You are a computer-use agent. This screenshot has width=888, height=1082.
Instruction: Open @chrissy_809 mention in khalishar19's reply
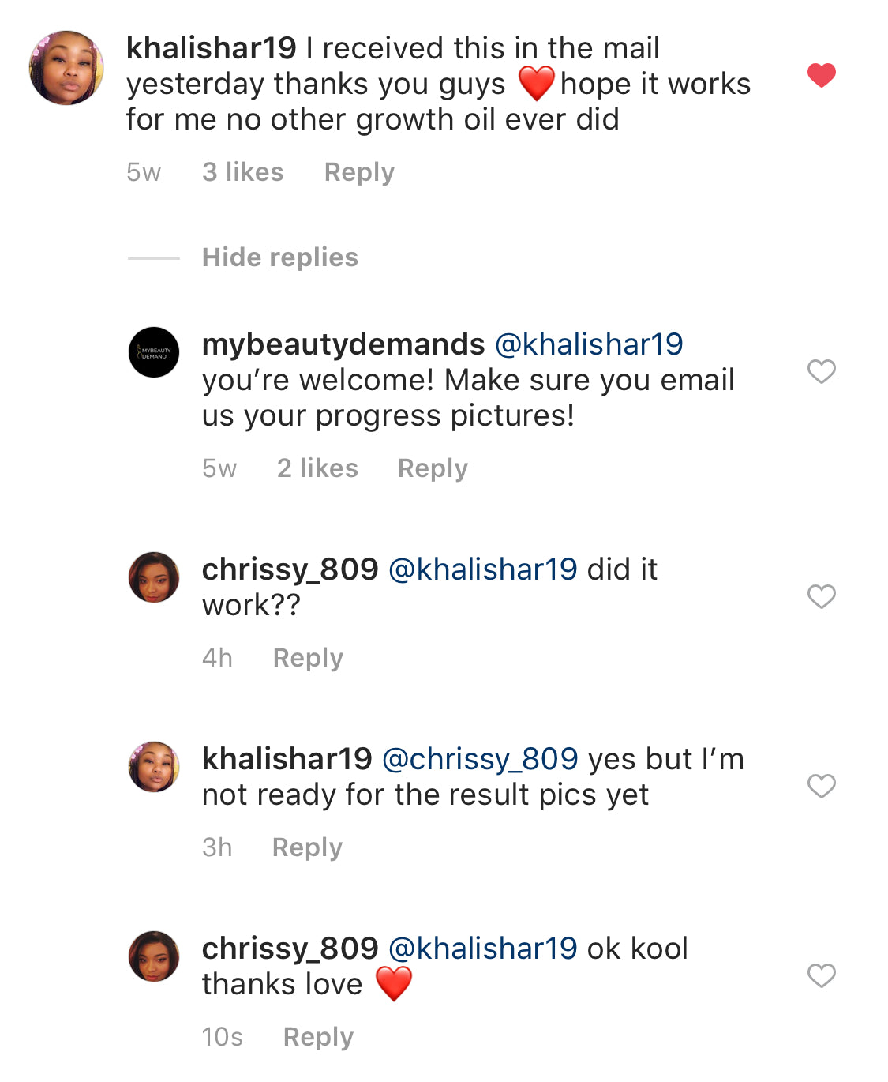pos(480,759)
